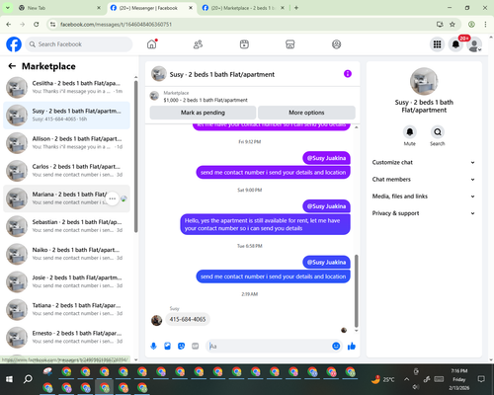Viewport: 494px width, 395px height.
Task: Open the Josie conversation
Action: coord(66,281)
